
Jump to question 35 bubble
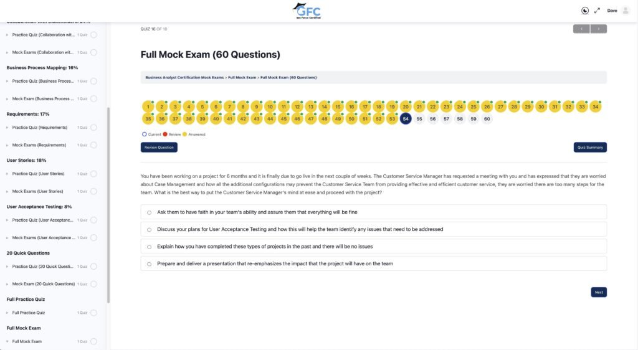coord(148,119)
